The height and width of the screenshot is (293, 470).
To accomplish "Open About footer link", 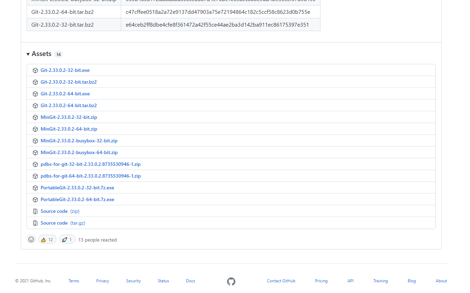I will click(441, 281).
